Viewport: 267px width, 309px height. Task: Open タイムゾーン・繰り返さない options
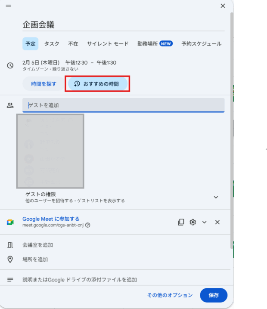[x=50, y=69]
